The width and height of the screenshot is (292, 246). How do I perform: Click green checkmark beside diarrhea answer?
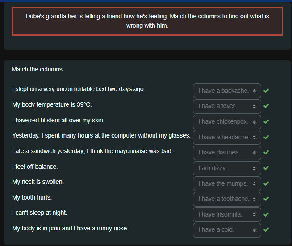[266, 152]
